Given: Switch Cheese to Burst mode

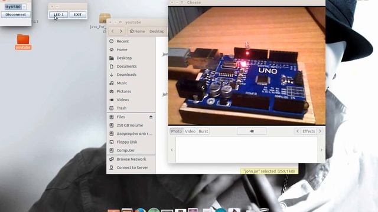Looking at the screenshot, I should coord(203,131).
